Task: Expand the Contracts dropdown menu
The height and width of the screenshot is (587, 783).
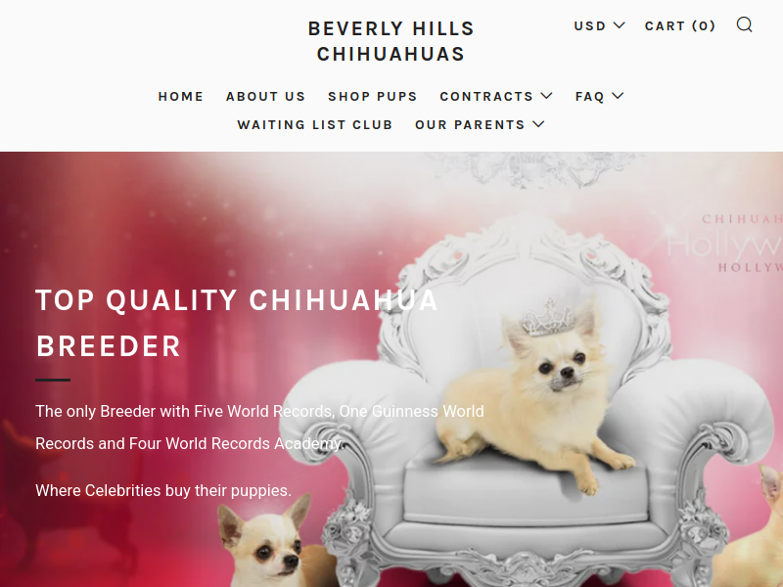Action: (496, 96)
